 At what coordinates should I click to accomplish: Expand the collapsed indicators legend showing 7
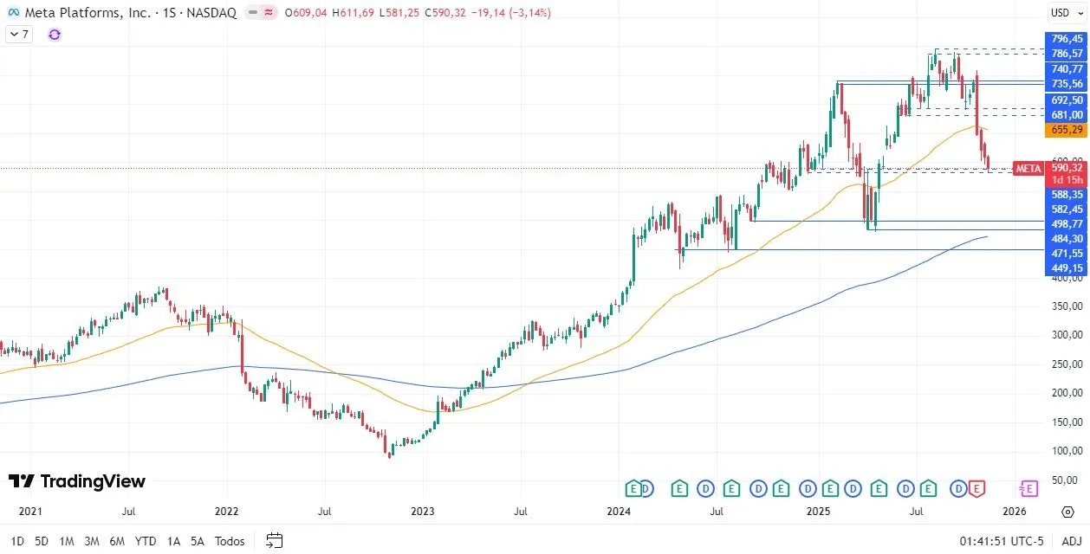click(x=19, y=35)
